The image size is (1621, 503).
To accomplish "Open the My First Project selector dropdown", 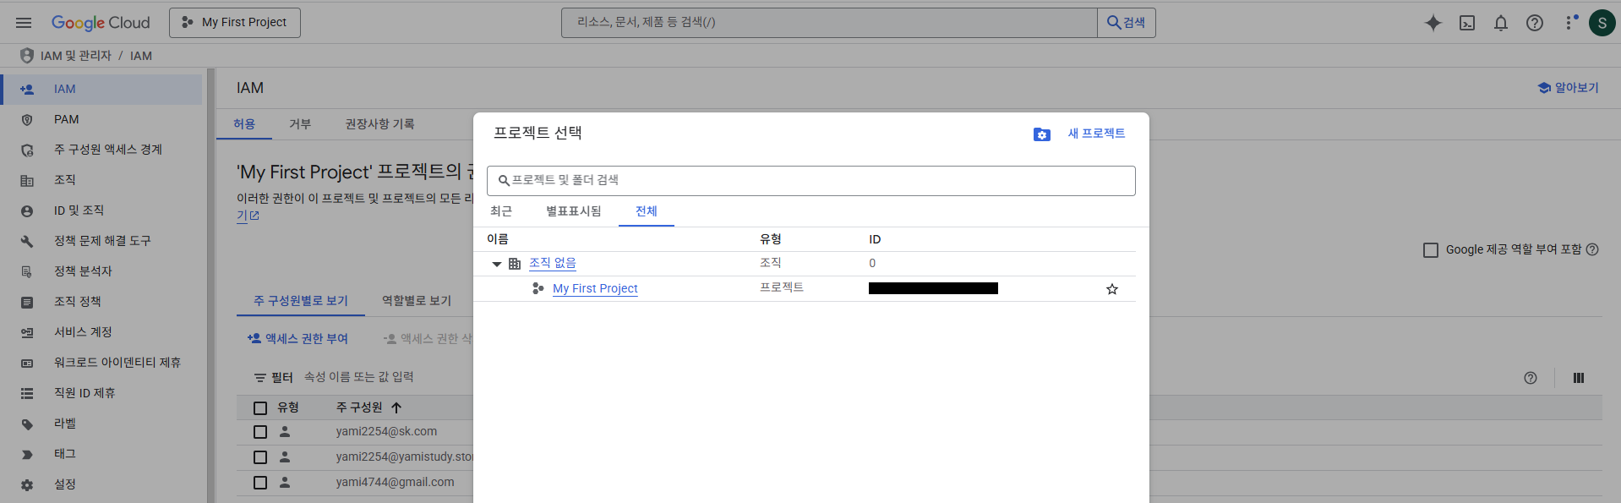I will coord(235,23).
